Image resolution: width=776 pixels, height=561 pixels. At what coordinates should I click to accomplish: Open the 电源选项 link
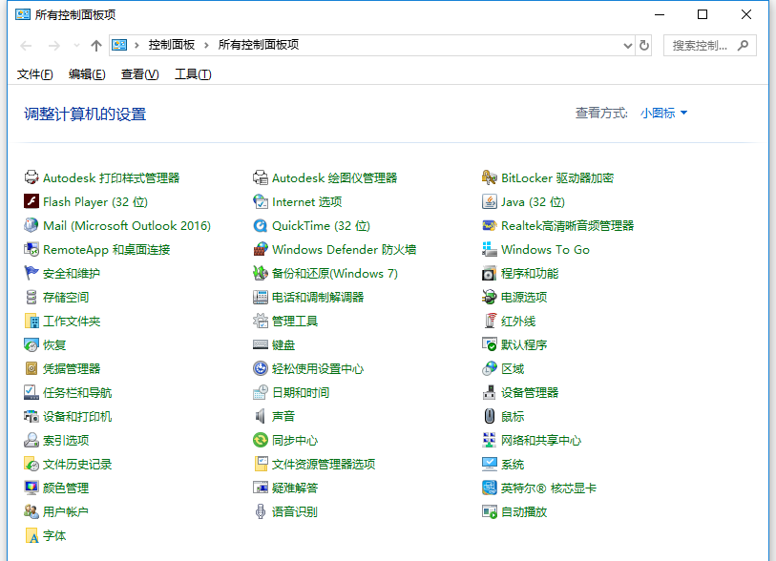click(x=524, y=297)
